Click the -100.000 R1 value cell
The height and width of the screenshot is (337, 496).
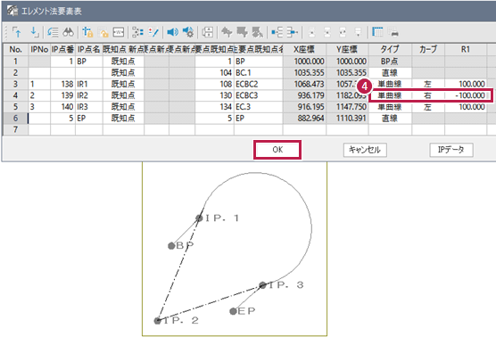(x=466, y=95)
